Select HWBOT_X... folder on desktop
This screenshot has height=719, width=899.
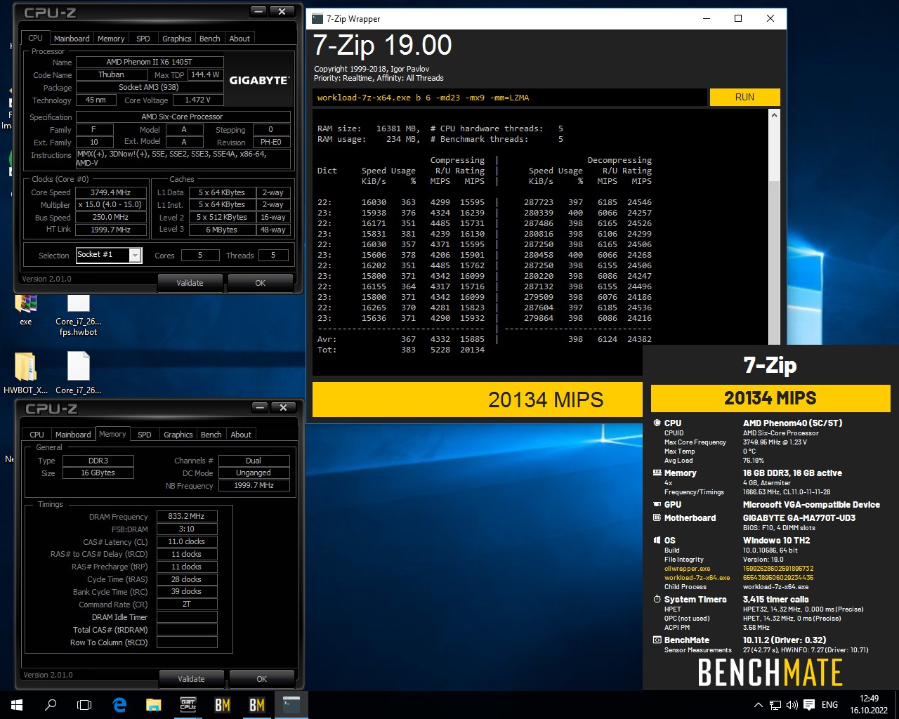coord(26,373)
